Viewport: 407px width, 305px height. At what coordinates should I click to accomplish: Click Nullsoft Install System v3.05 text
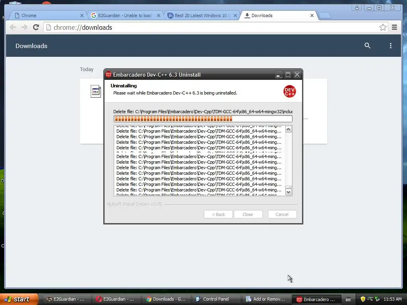pyautogui.click(x=135, y=204)
